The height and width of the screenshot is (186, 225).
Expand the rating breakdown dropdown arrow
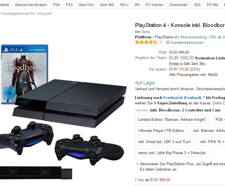pyautogui.click(x=161, y=42)
